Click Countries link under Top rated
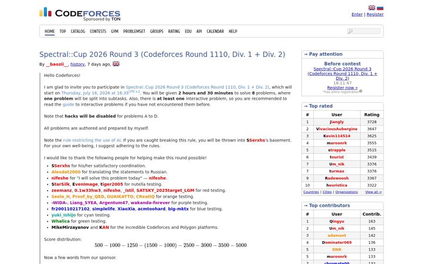423x264 pixels. (311, 192)
